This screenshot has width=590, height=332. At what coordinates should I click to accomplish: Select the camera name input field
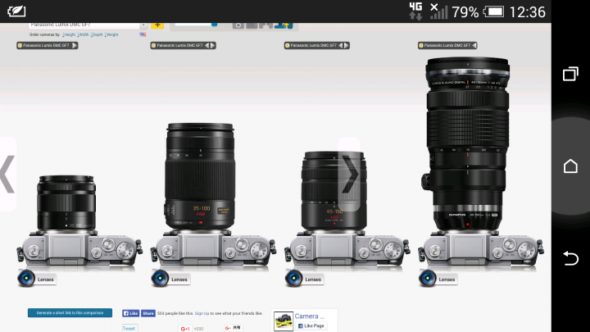click(84, 25)
